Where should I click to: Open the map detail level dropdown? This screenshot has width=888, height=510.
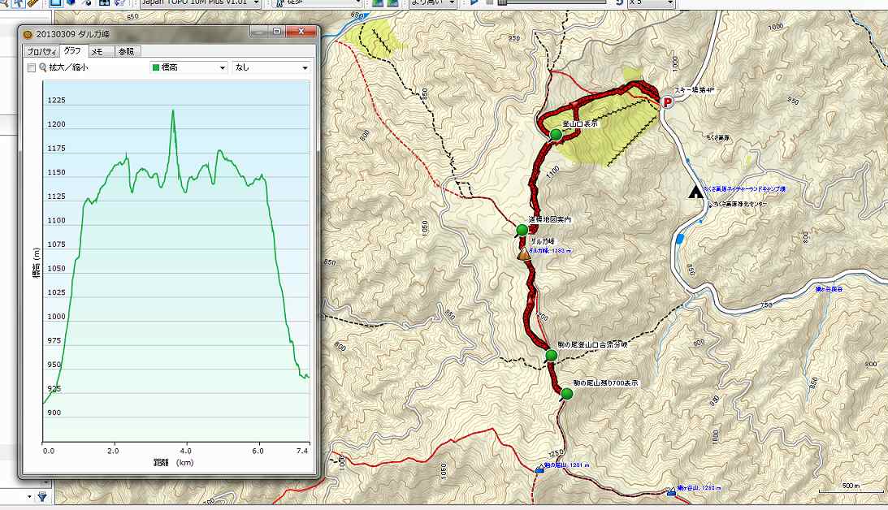433,2
